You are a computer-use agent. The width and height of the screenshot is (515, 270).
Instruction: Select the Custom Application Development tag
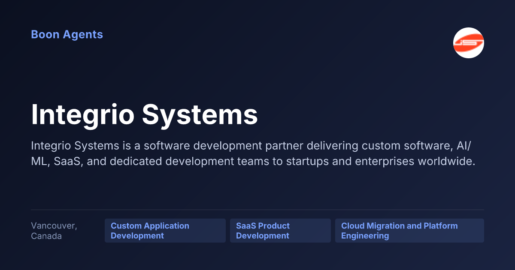click(x=165, y=231)
